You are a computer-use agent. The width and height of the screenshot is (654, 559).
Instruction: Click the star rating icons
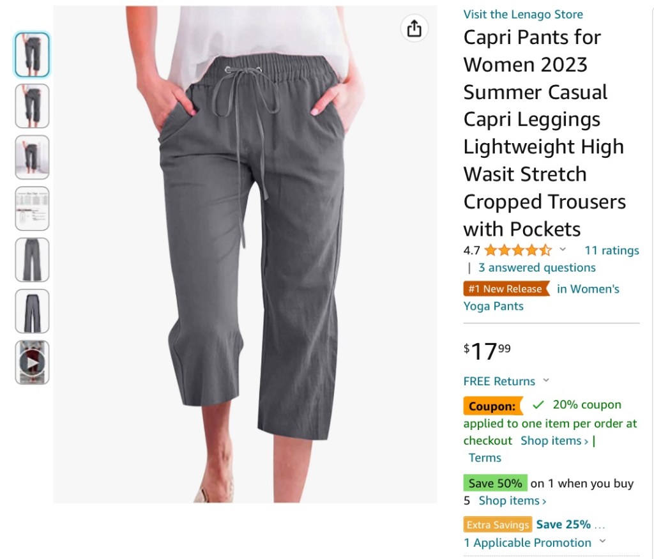[517, 250]
